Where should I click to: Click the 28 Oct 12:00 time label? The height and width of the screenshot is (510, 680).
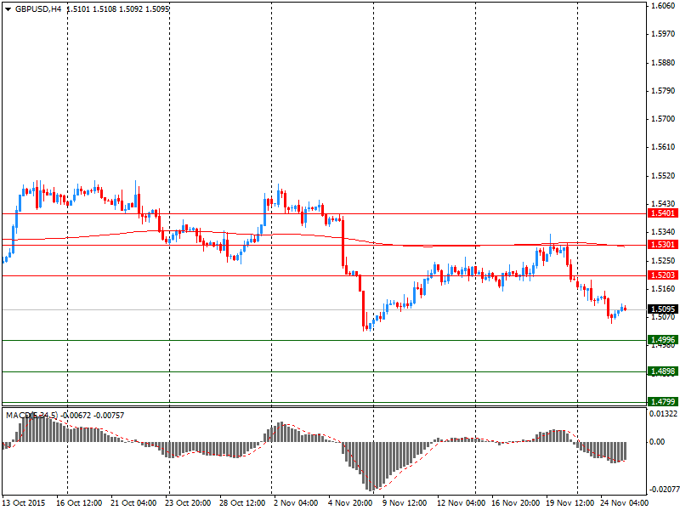tap(242, 503)
